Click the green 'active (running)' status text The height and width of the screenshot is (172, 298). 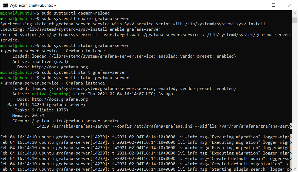51,94
